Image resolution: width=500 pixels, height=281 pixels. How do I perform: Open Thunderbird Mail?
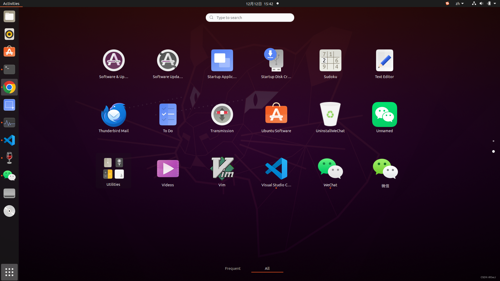click(114, 118)
